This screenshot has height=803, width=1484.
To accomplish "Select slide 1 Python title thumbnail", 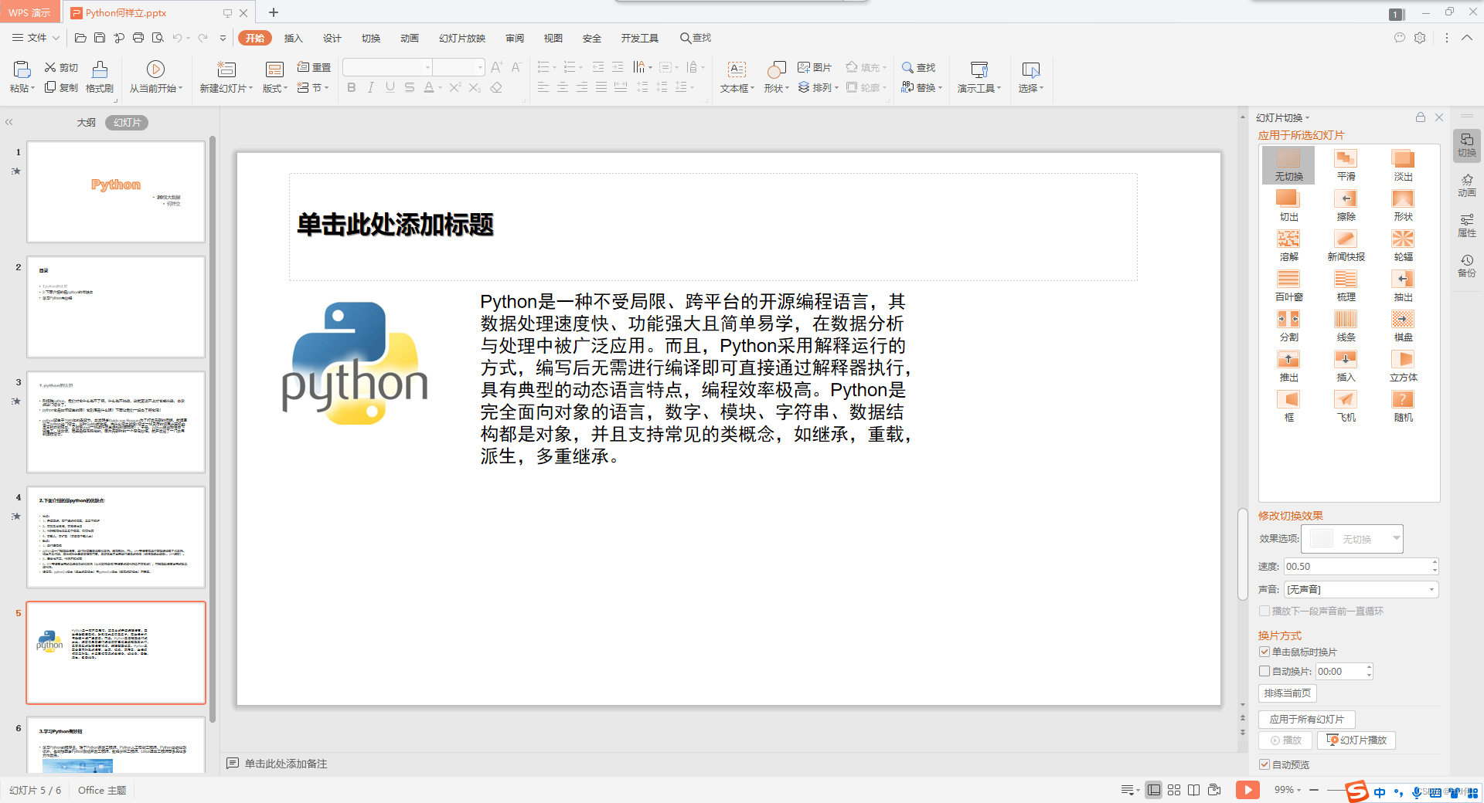I will click(x=116, y=191).
